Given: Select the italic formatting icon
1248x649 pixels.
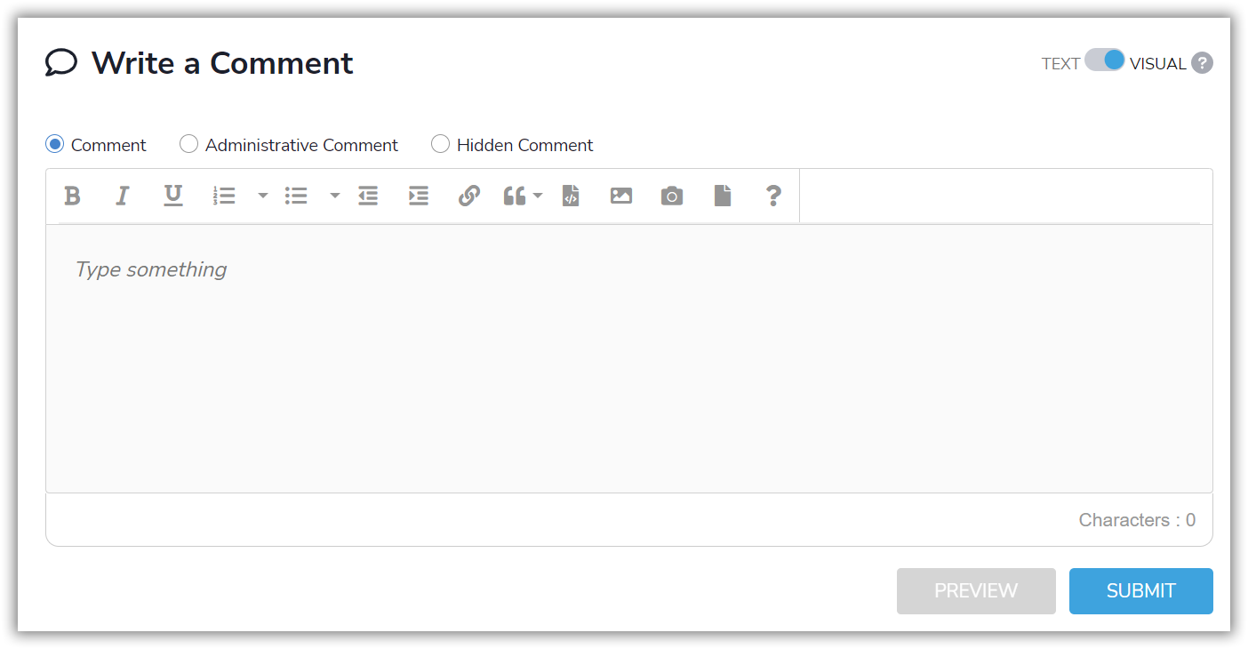Looking at the screenshot, I should (x=122, y=196).
